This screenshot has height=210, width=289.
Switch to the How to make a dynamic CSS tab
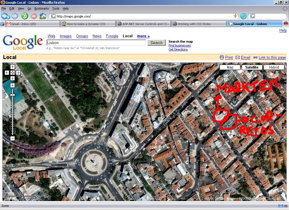pos(88,24)
